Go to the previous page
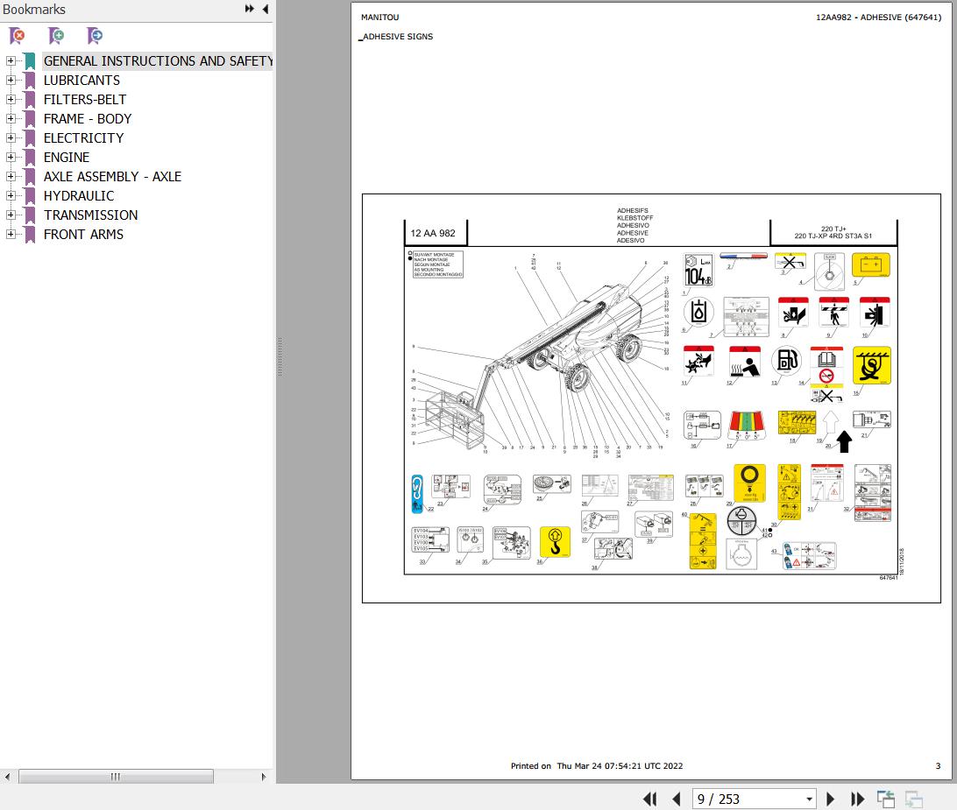The height and width of the screenshot is (810, 957). tap(677, 799)
